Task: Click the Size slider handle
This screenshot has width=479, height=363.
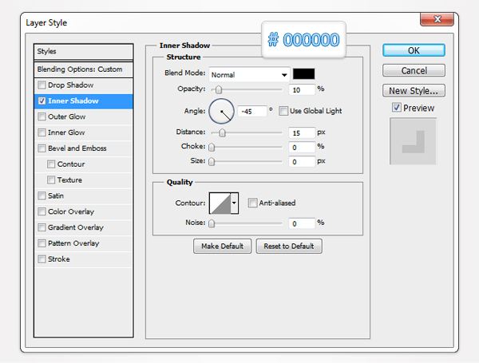Action: point(212,161)
